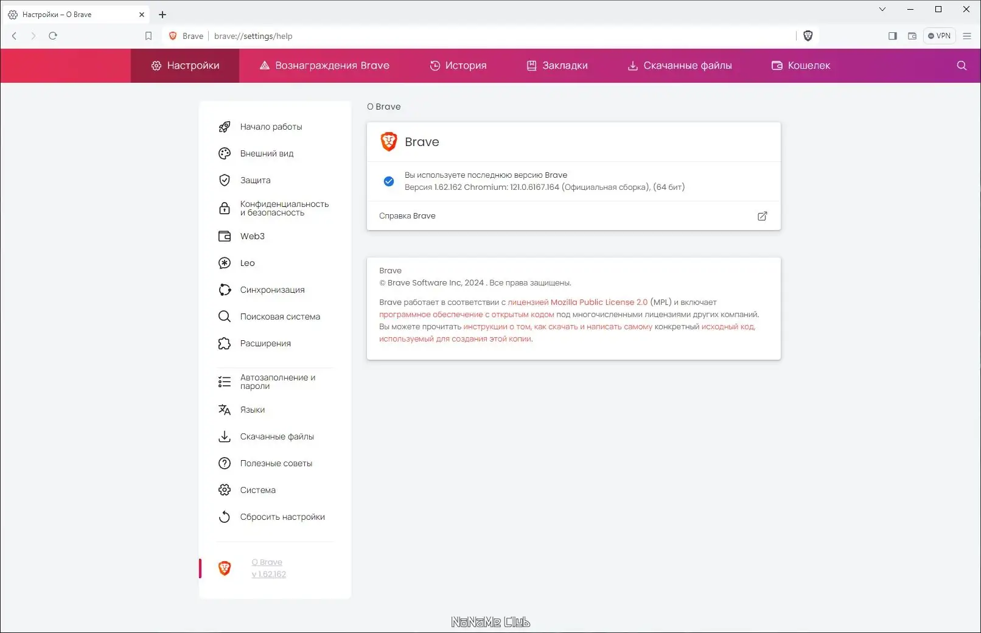The height and width of the screenshot is (633, 981).
Task: Toggle the sidebar panel icon
Action: pyautogui.click(x=893, y=36)
